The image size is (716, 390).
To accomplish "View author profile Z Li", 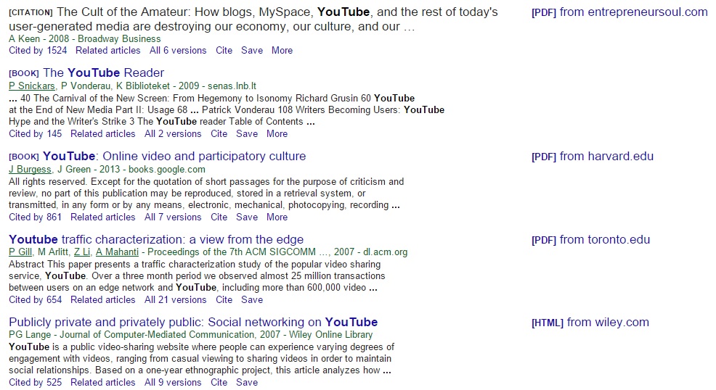I will (x=82, y=252).
